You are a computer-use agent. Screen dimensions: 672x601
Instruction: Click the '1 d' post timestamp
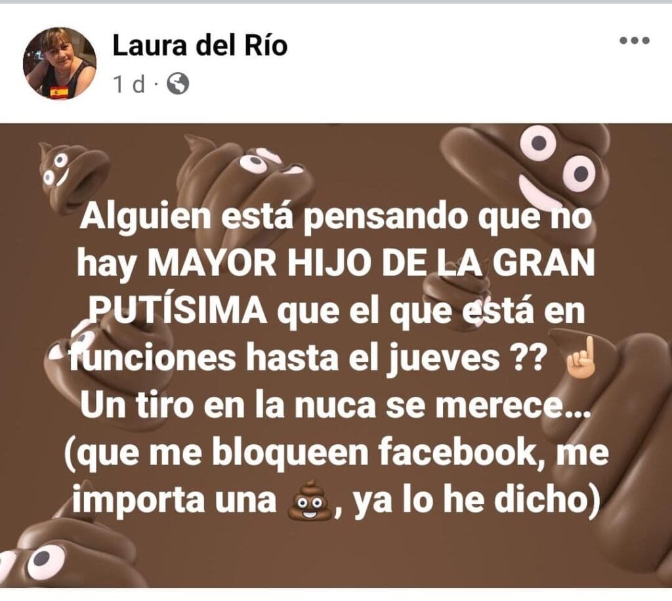point(129,85)
